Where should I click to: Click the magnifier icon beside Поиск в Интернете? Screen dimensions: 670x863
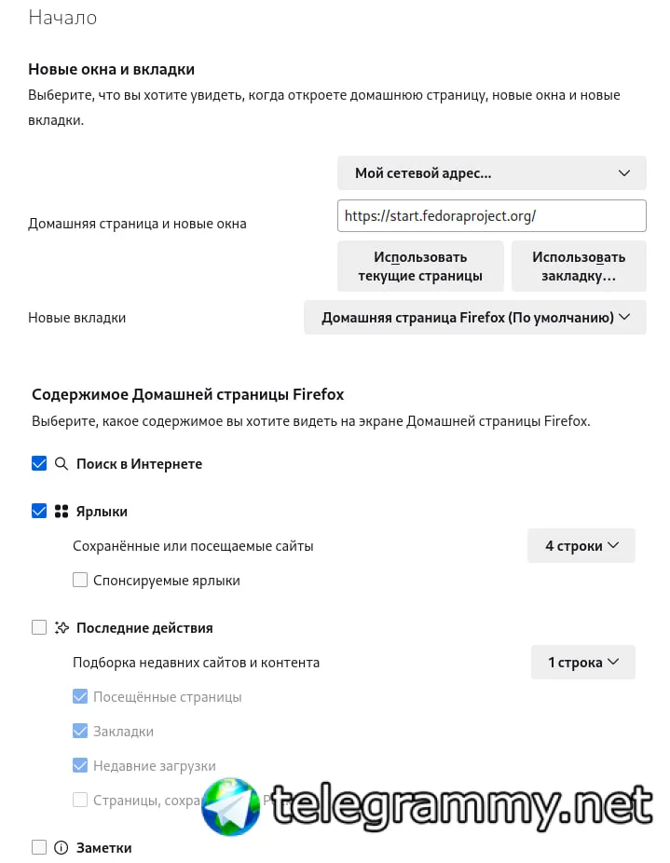(x=62, y=464)
